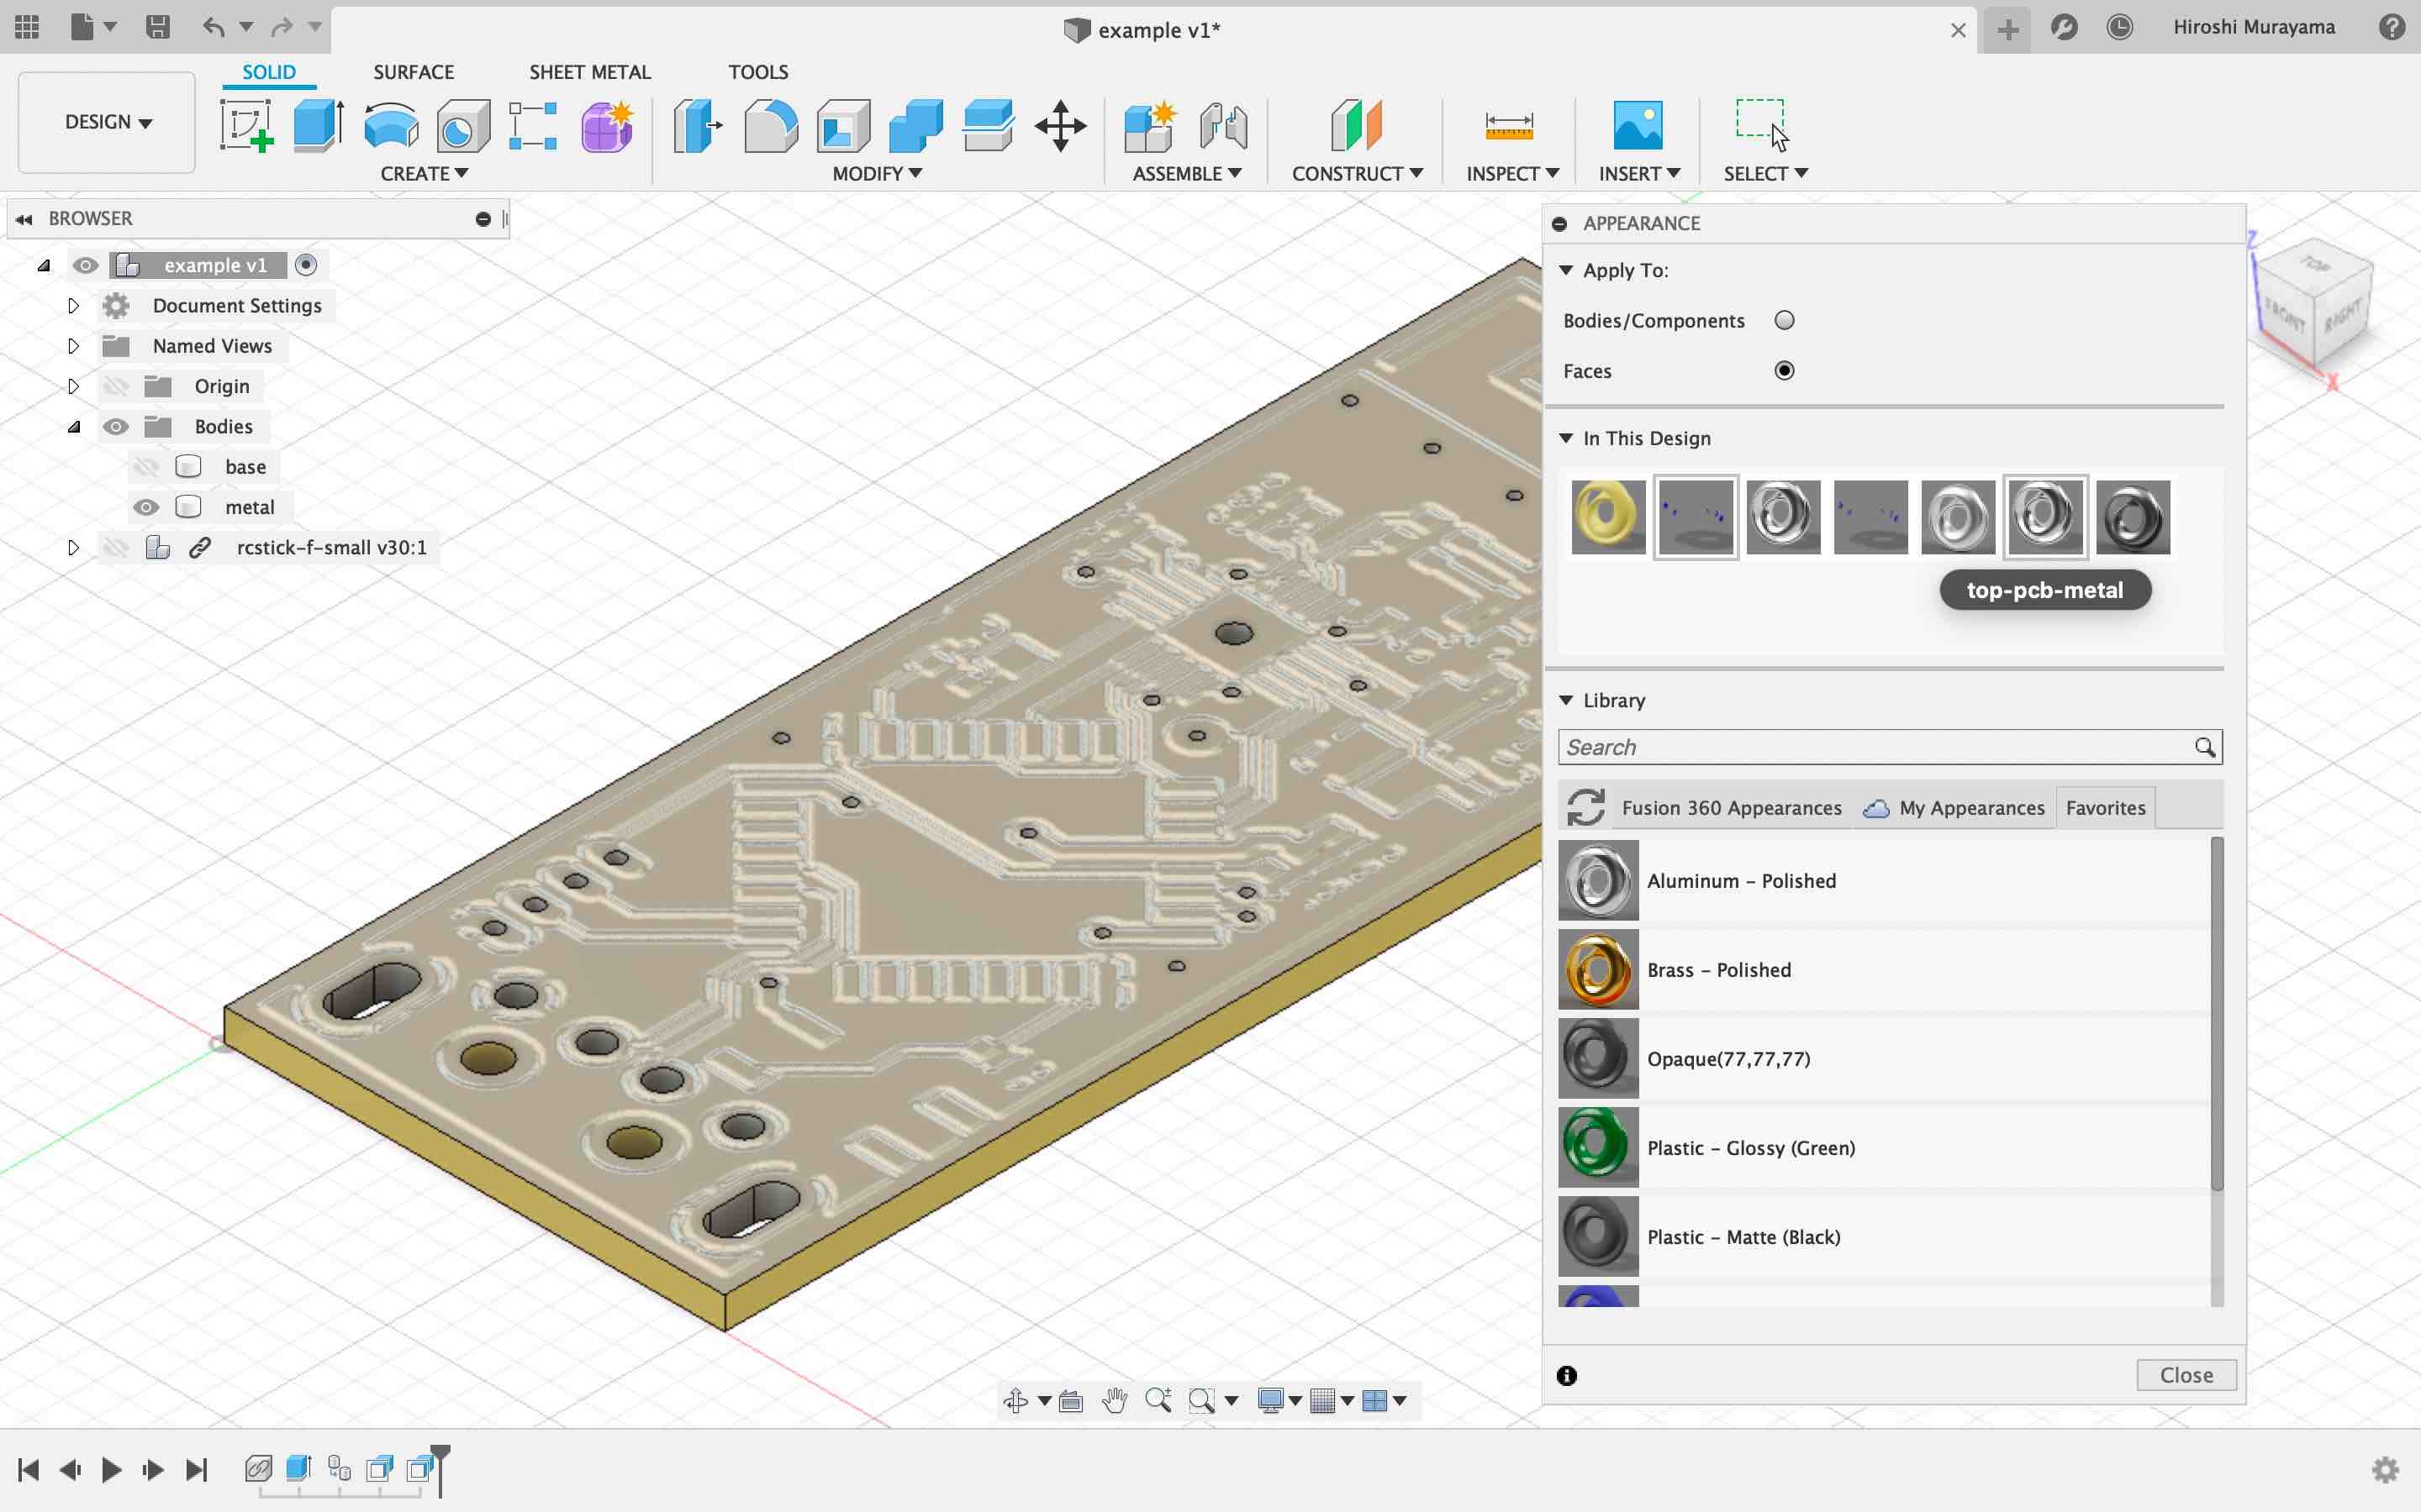The image size is (2421, 1512).
Task: Show the base body via eye icon
Action: point(146,467)
